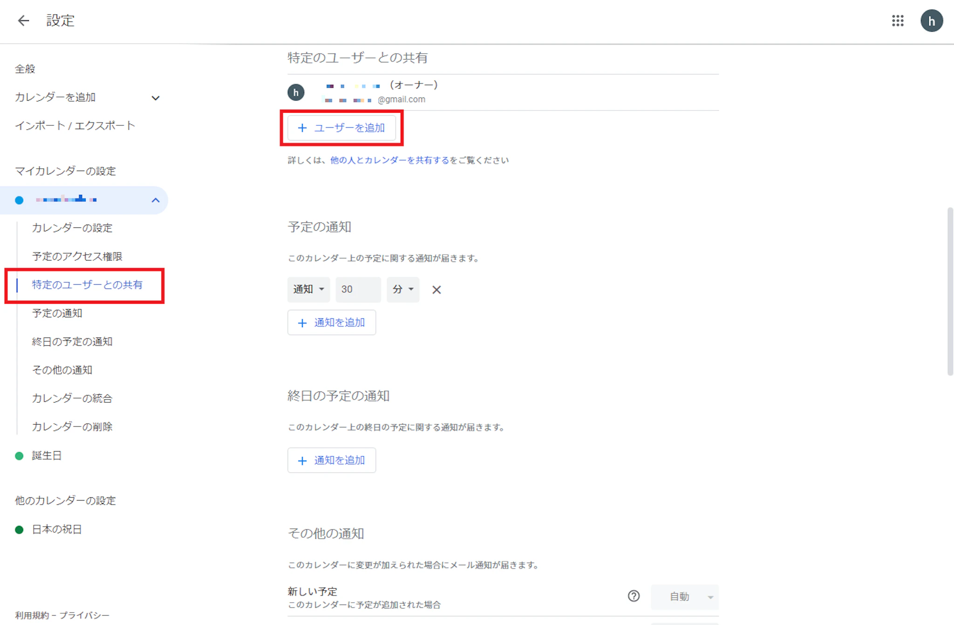Remove the 30 minute notification with X
The height and width of the screenshot is (625, 954).
436,290
